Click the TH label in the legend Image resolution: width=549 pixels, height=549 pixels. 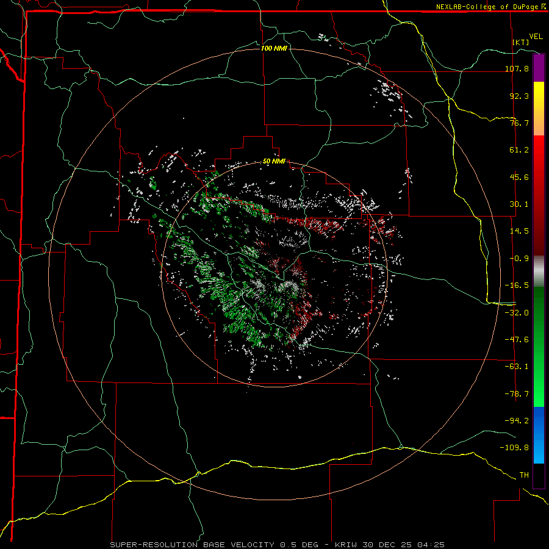point(524,475)
